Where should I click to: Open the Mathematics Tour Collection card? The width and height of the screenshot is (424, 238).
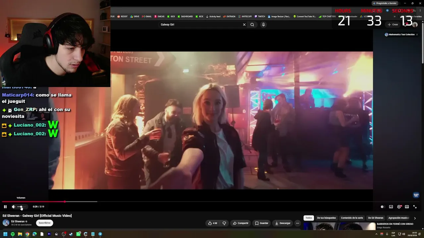point(399,34)
